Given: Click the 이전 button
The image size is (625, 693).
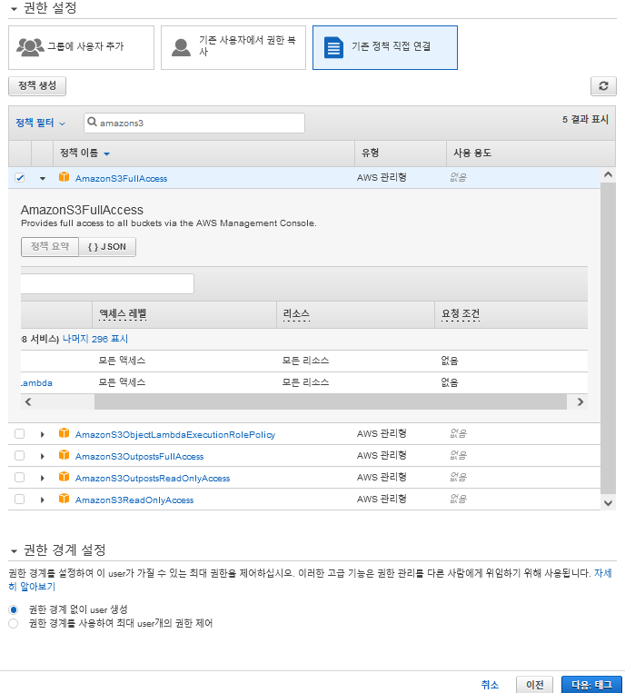Looking at the screenshot, I should (534, 685).
